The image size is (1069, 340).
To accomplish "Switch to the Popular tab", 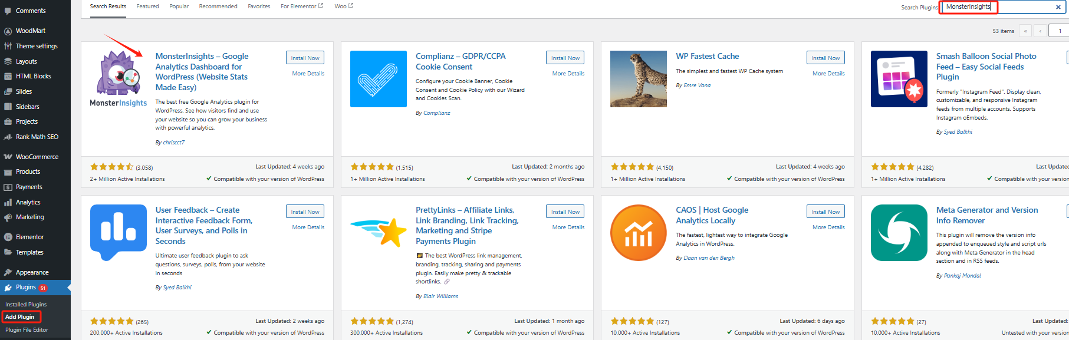I will tap(179, 6).
